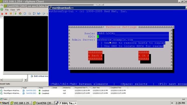Click the Start button
The image size is (187, 105).
point(5,103)
